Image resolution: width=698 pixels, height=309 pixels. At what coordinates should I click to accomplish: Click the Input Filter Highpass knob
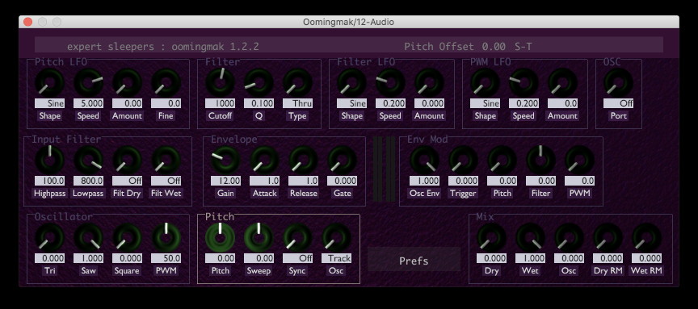click(x=50, y=160)
